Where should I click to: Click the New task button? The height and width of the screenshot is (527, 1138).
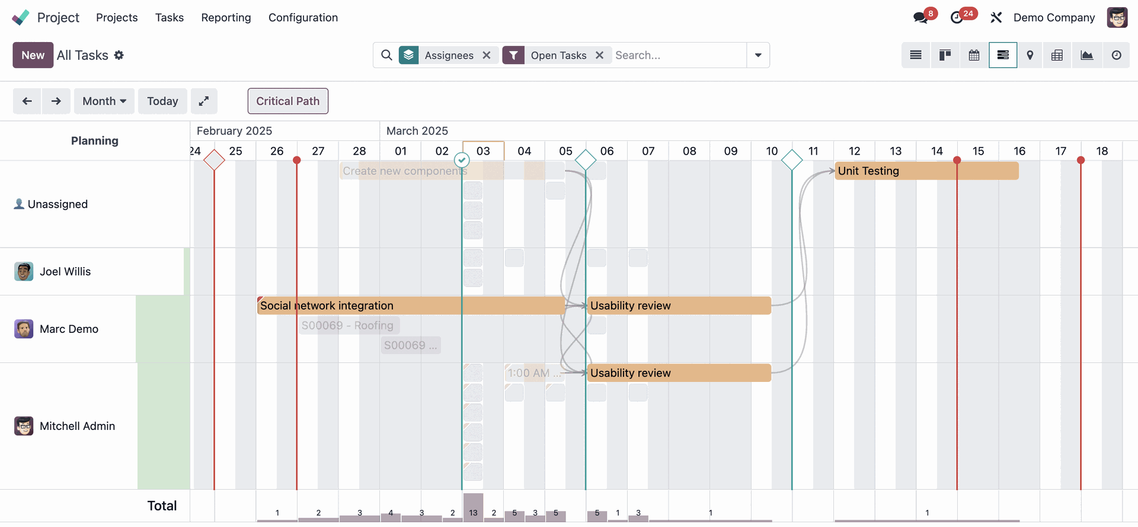33,55
